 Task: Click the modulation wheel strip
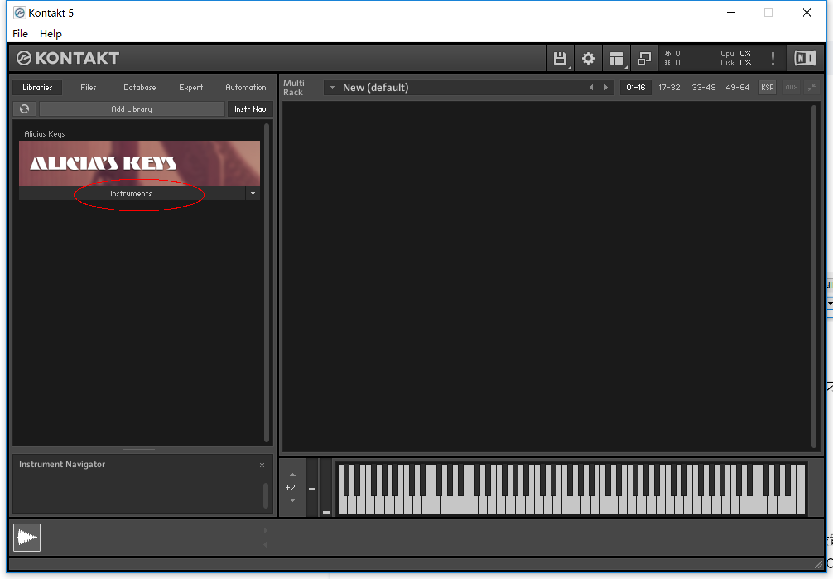pyautogui.click(x=326, y=487)
